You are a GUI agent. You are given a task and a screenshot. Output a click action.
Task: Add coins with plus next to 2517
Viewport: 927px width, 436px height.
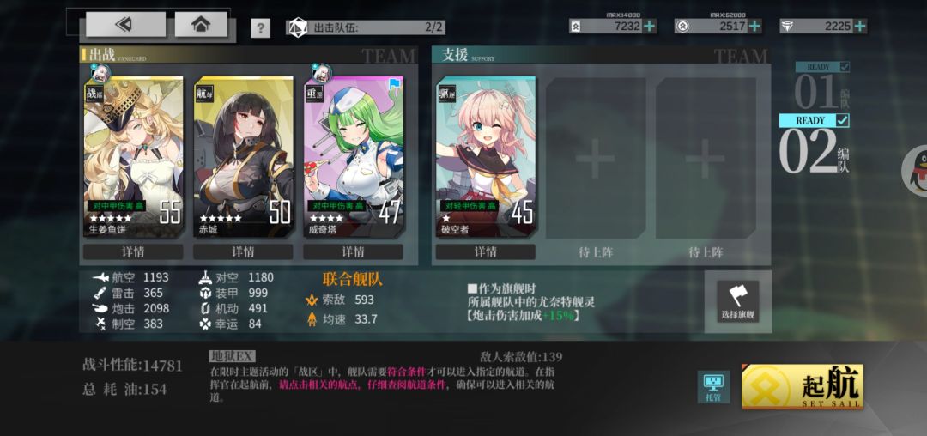754,26
